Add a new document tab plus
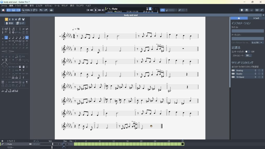Screen dimensions: 265x149 pos(263,15)
